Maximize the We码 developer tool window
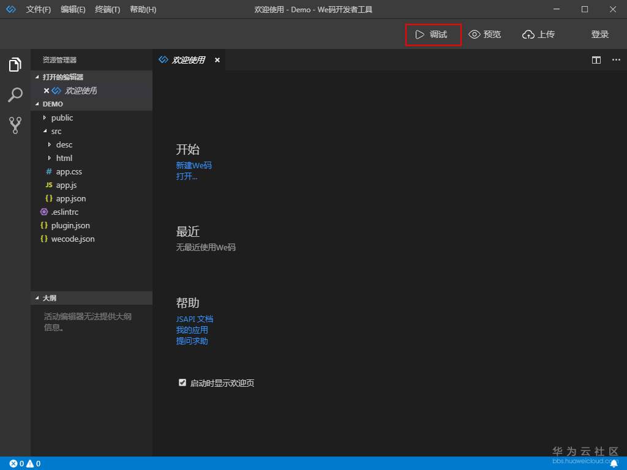 (585, 9)
